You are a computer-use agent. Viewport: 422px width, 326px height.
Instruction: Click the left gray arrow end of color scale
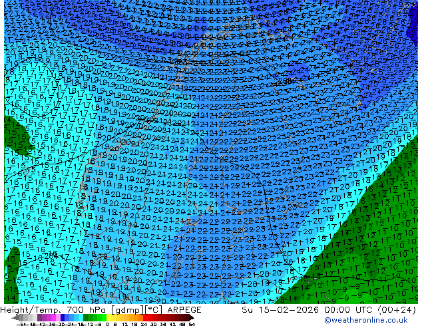click(x=15, y=318)
